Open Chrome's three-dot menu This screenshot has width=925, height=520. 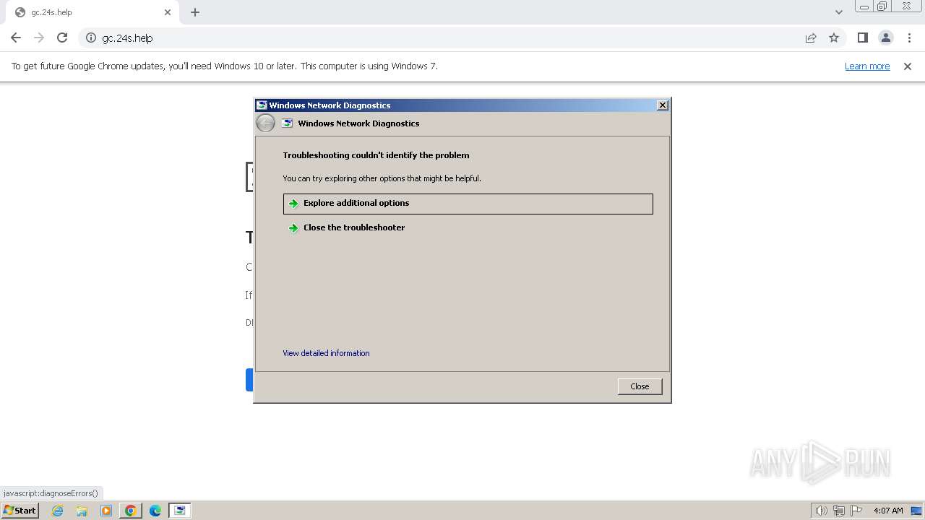pyautogui.click(x=908, y=38)
